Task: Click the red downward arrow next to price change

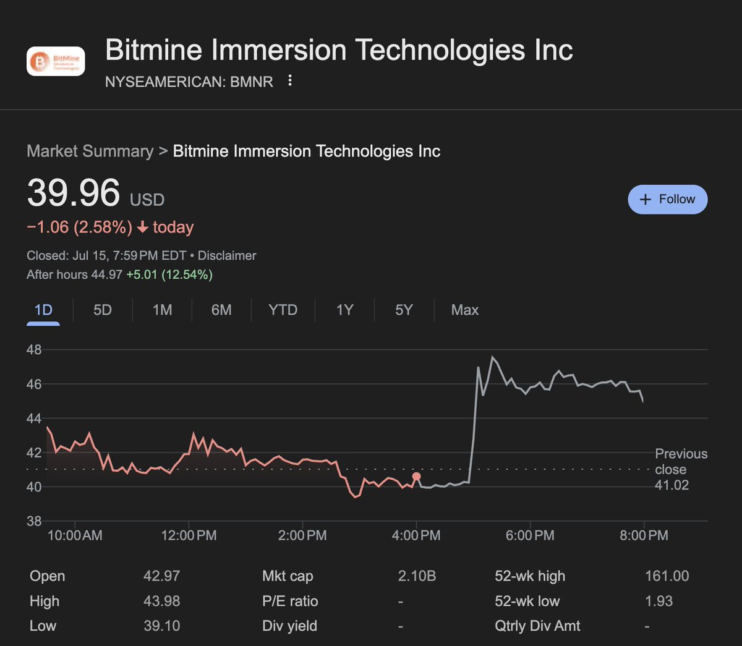Action: [142, 227]
